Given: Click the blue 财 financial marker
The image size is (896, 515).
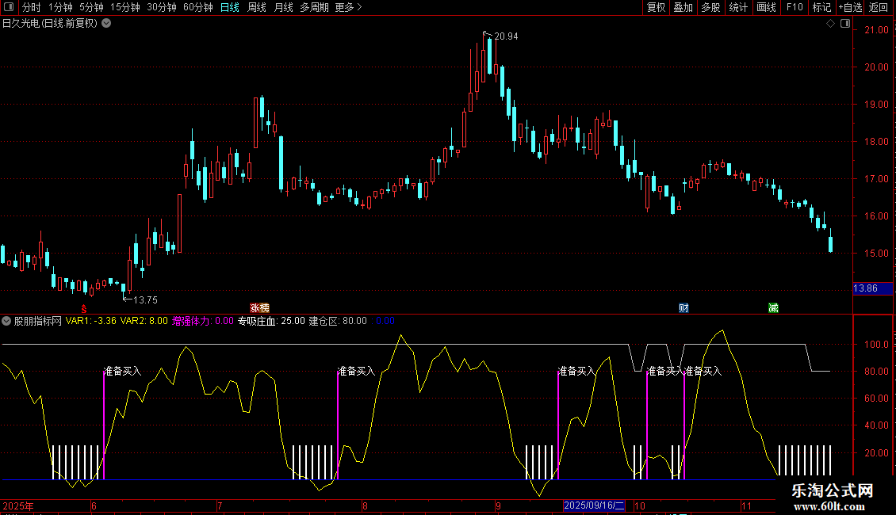Looking at the screenshot, I should coord(683,308).
